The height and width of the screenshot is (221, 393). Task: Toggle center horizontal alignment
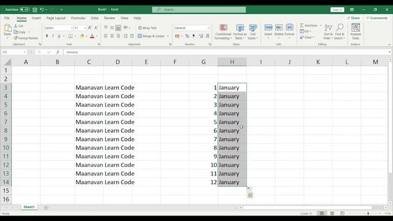click(112, 36)
